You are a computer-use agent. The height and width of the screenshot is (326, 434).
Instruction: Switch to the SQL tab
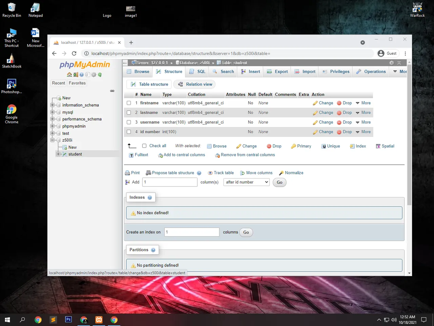point(197,72)
